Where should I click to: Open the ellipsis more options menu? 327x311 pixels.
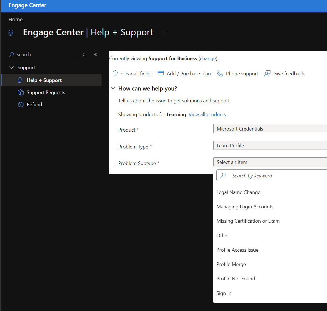(165, 32)
